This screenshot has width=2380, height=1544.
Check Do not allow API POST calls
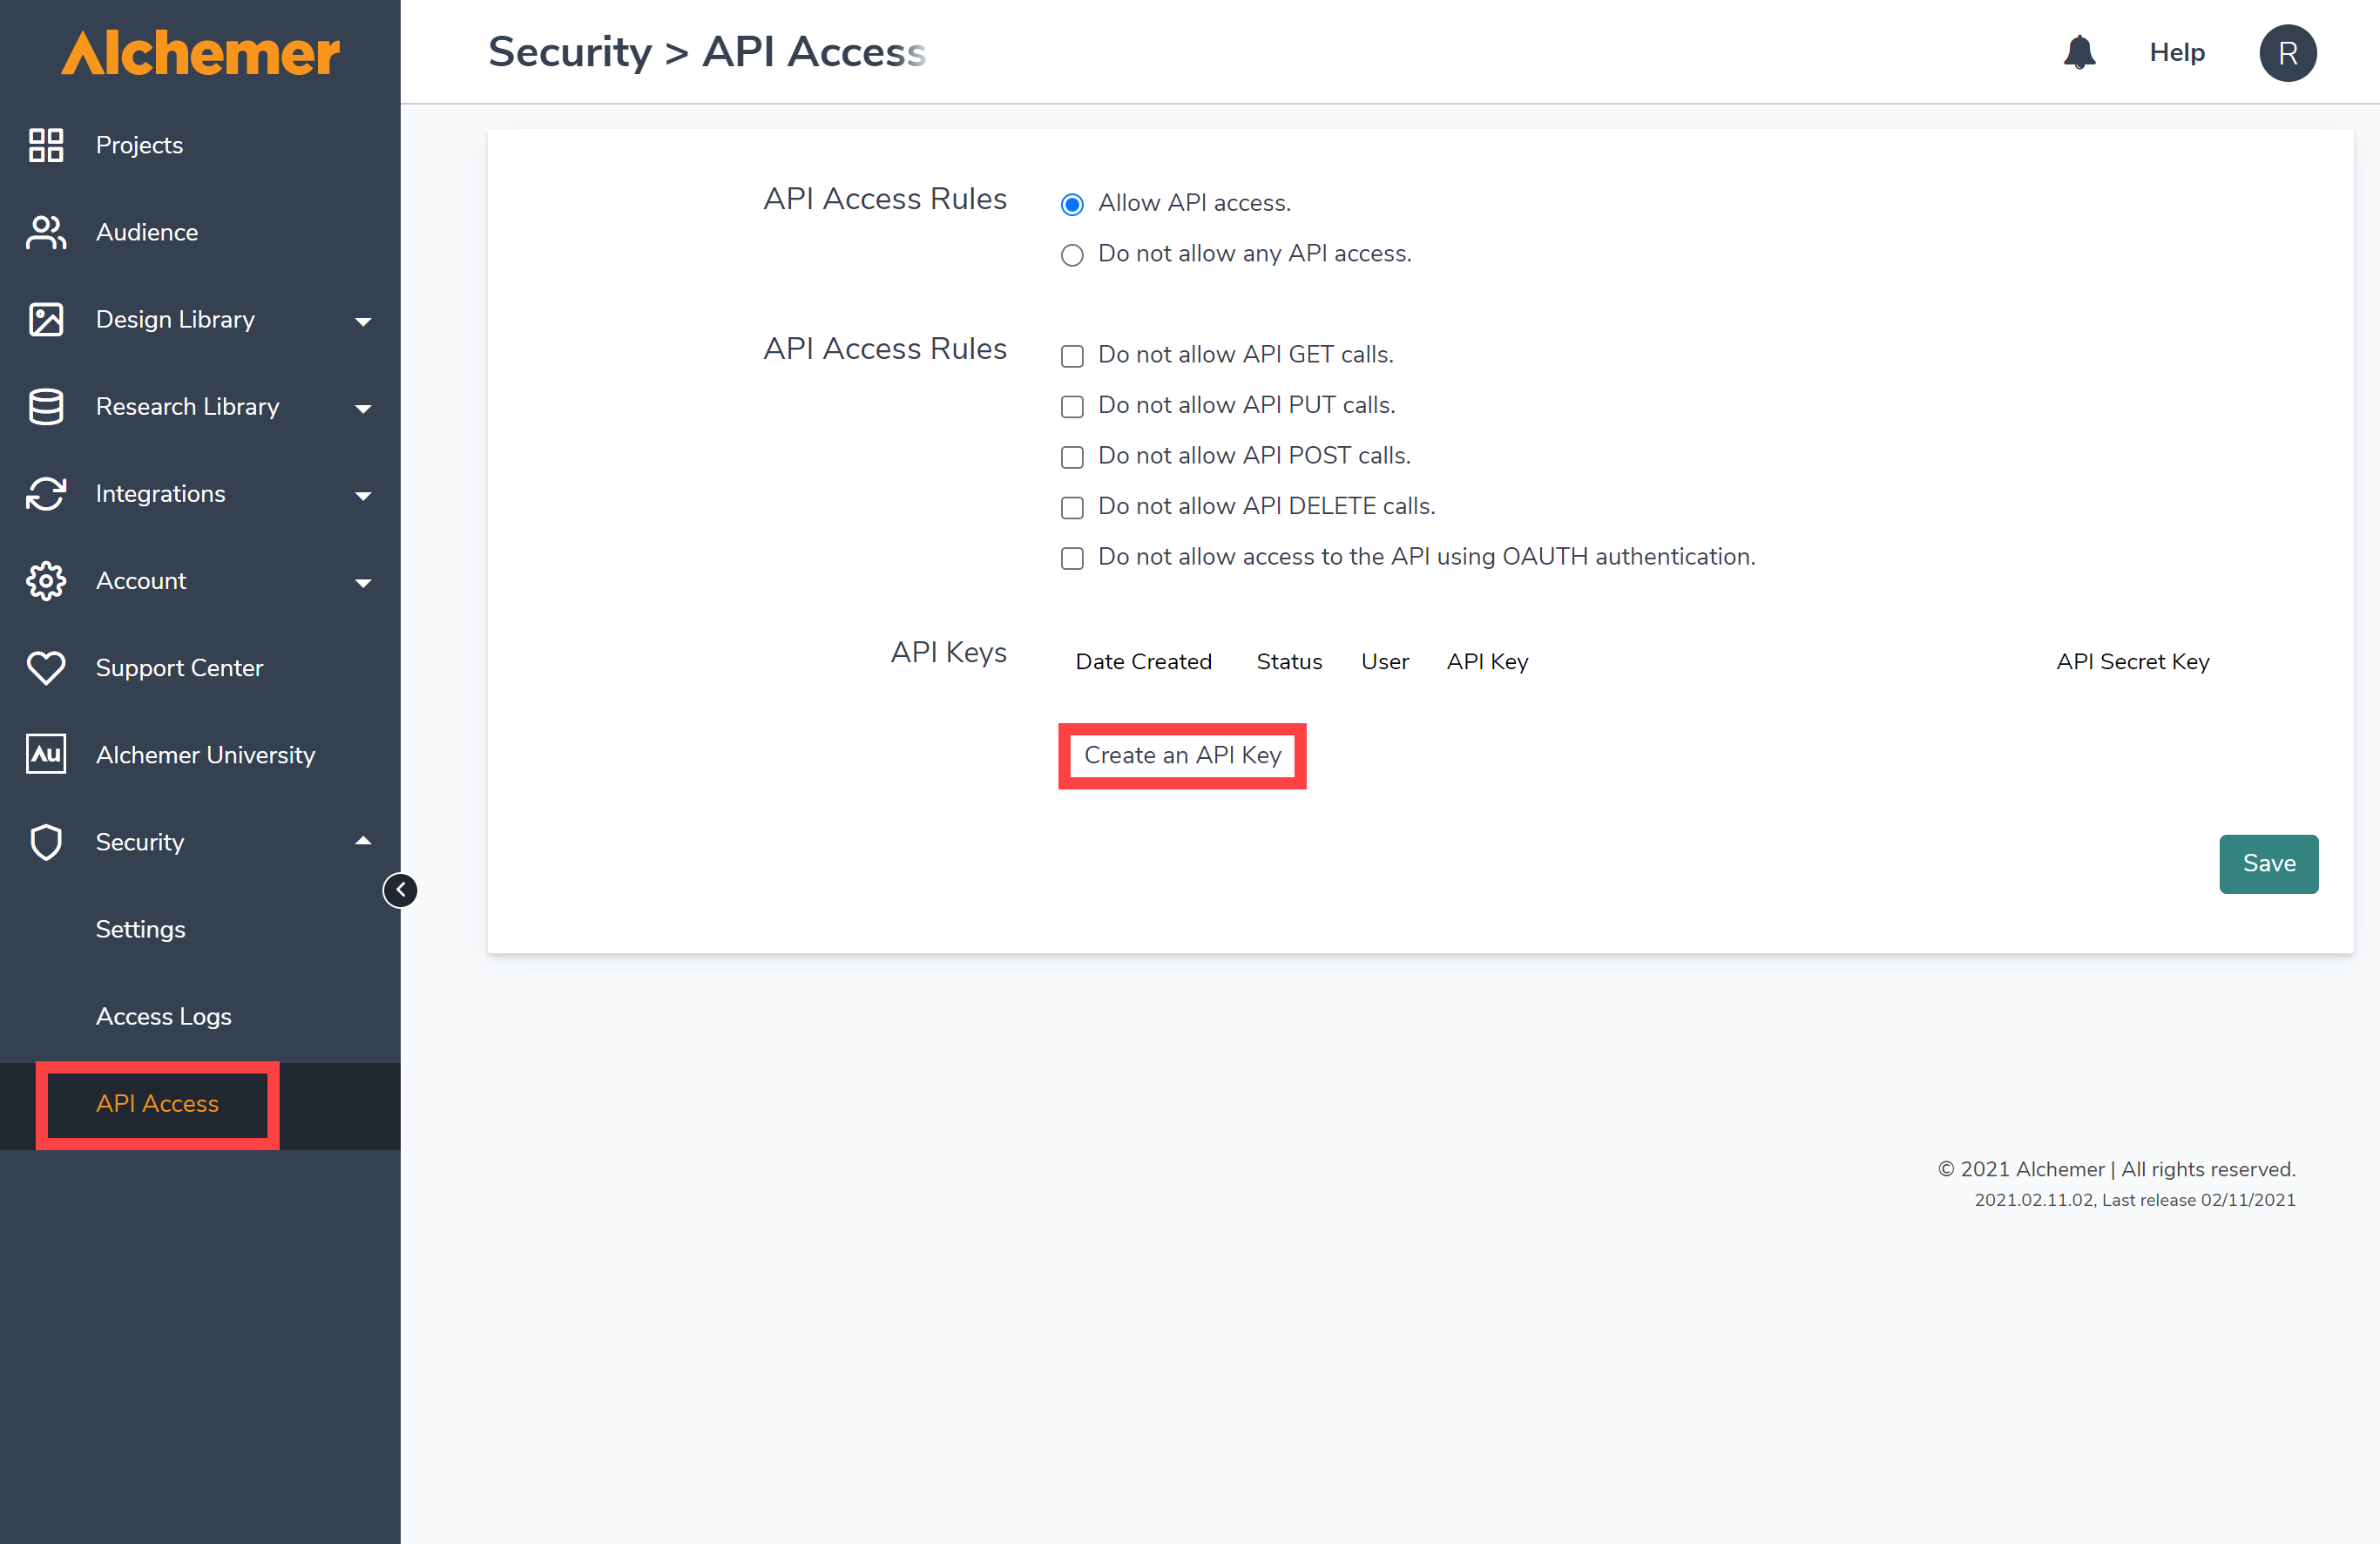point(1072,457)
